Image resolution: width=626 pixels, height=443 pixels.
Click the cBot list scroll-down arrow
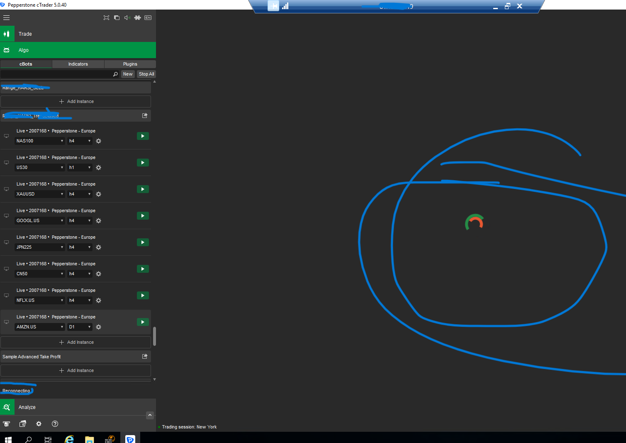click(x=154, y=379)
